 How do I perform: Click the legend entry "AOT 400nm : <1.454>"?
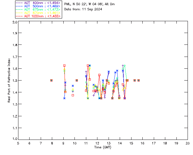pyautogui.click(x=38, y=3)
